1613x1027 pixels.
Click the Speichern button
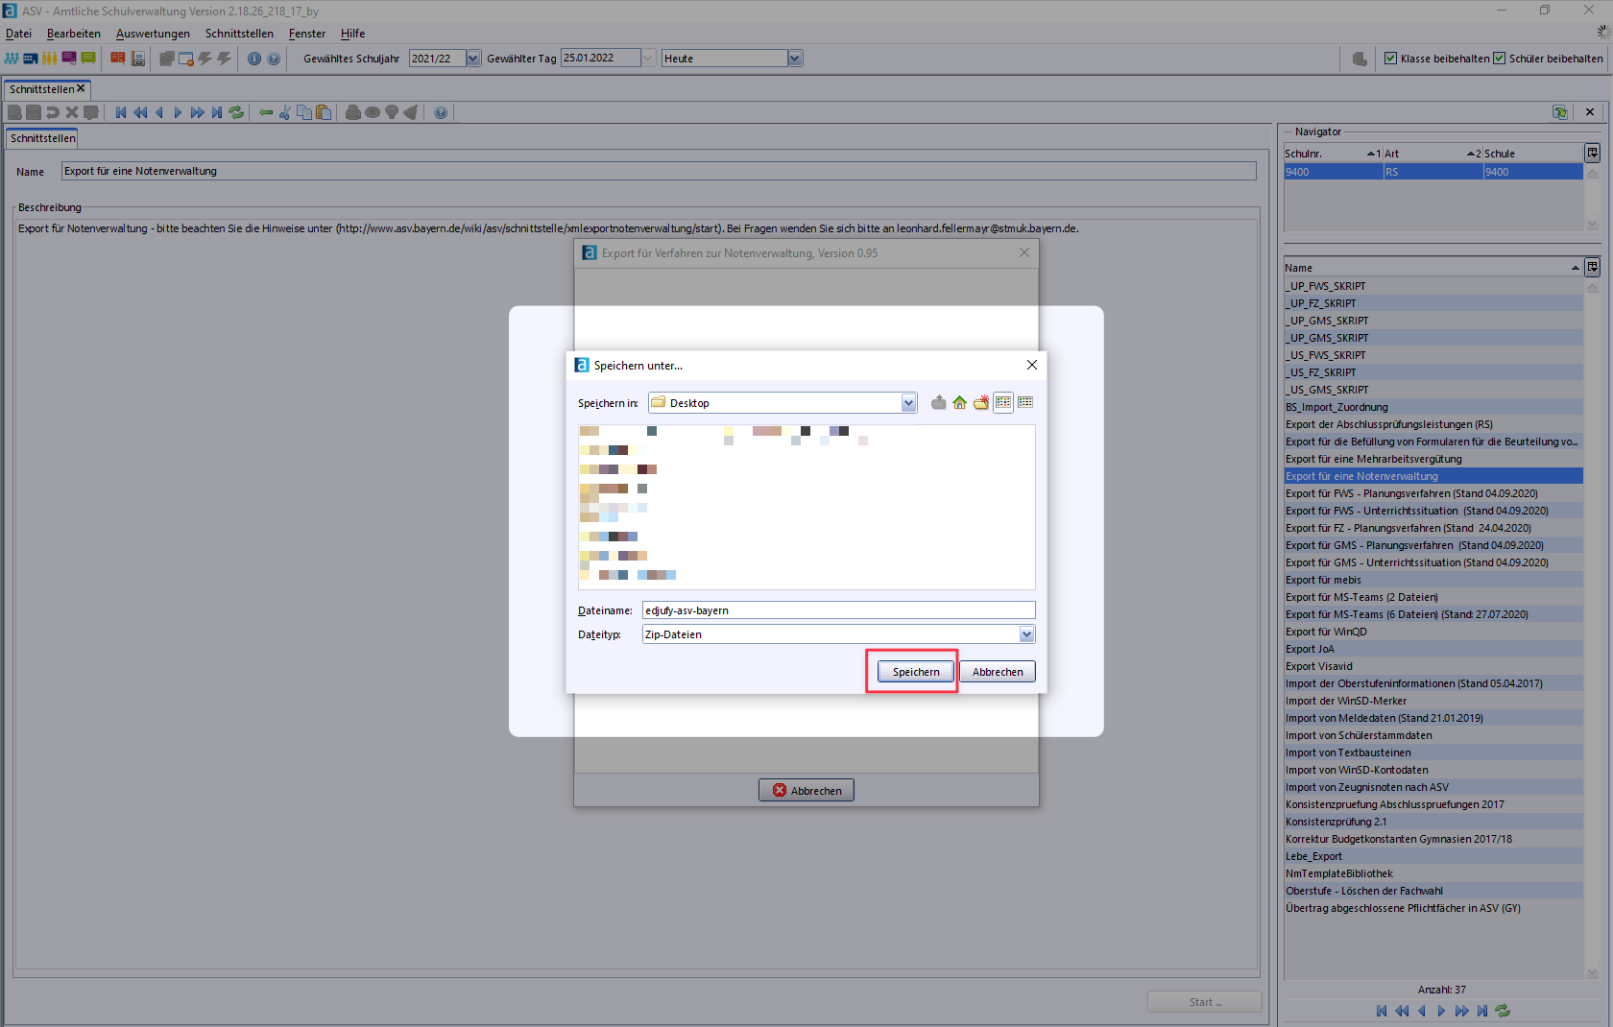point(916,672)
